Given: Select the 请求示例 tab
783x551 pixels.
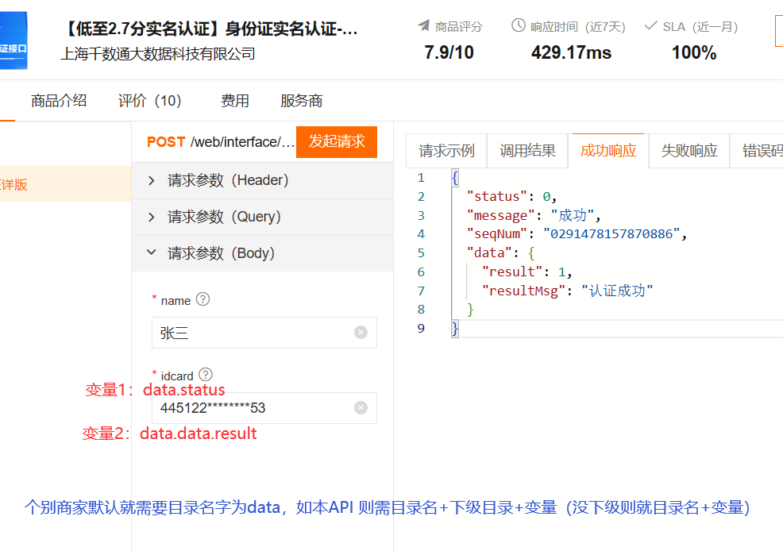Looking at the screenshot, I should click(446, 151).
